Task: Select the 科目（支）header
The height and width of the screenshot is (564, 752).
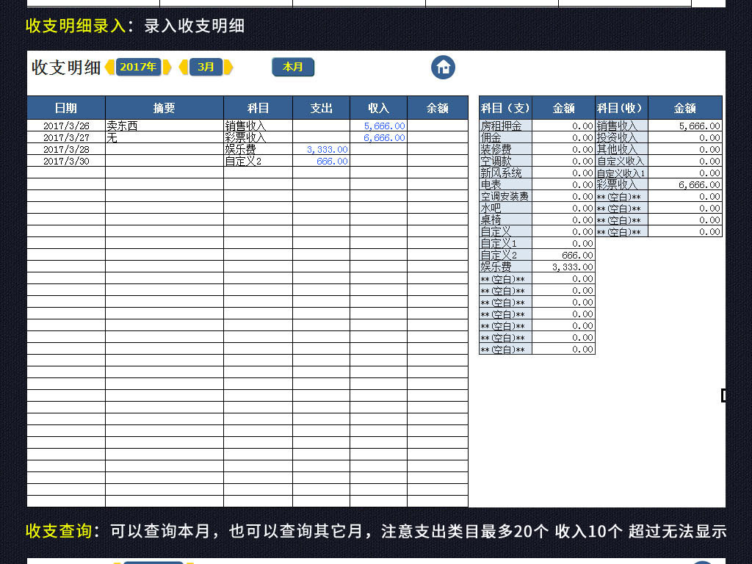Action: 505,108
